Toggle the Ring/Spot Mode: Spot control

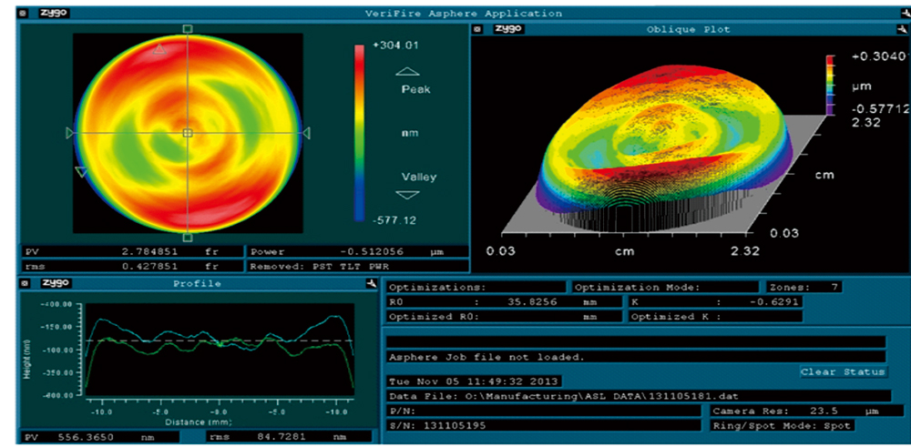pos(782,425)
